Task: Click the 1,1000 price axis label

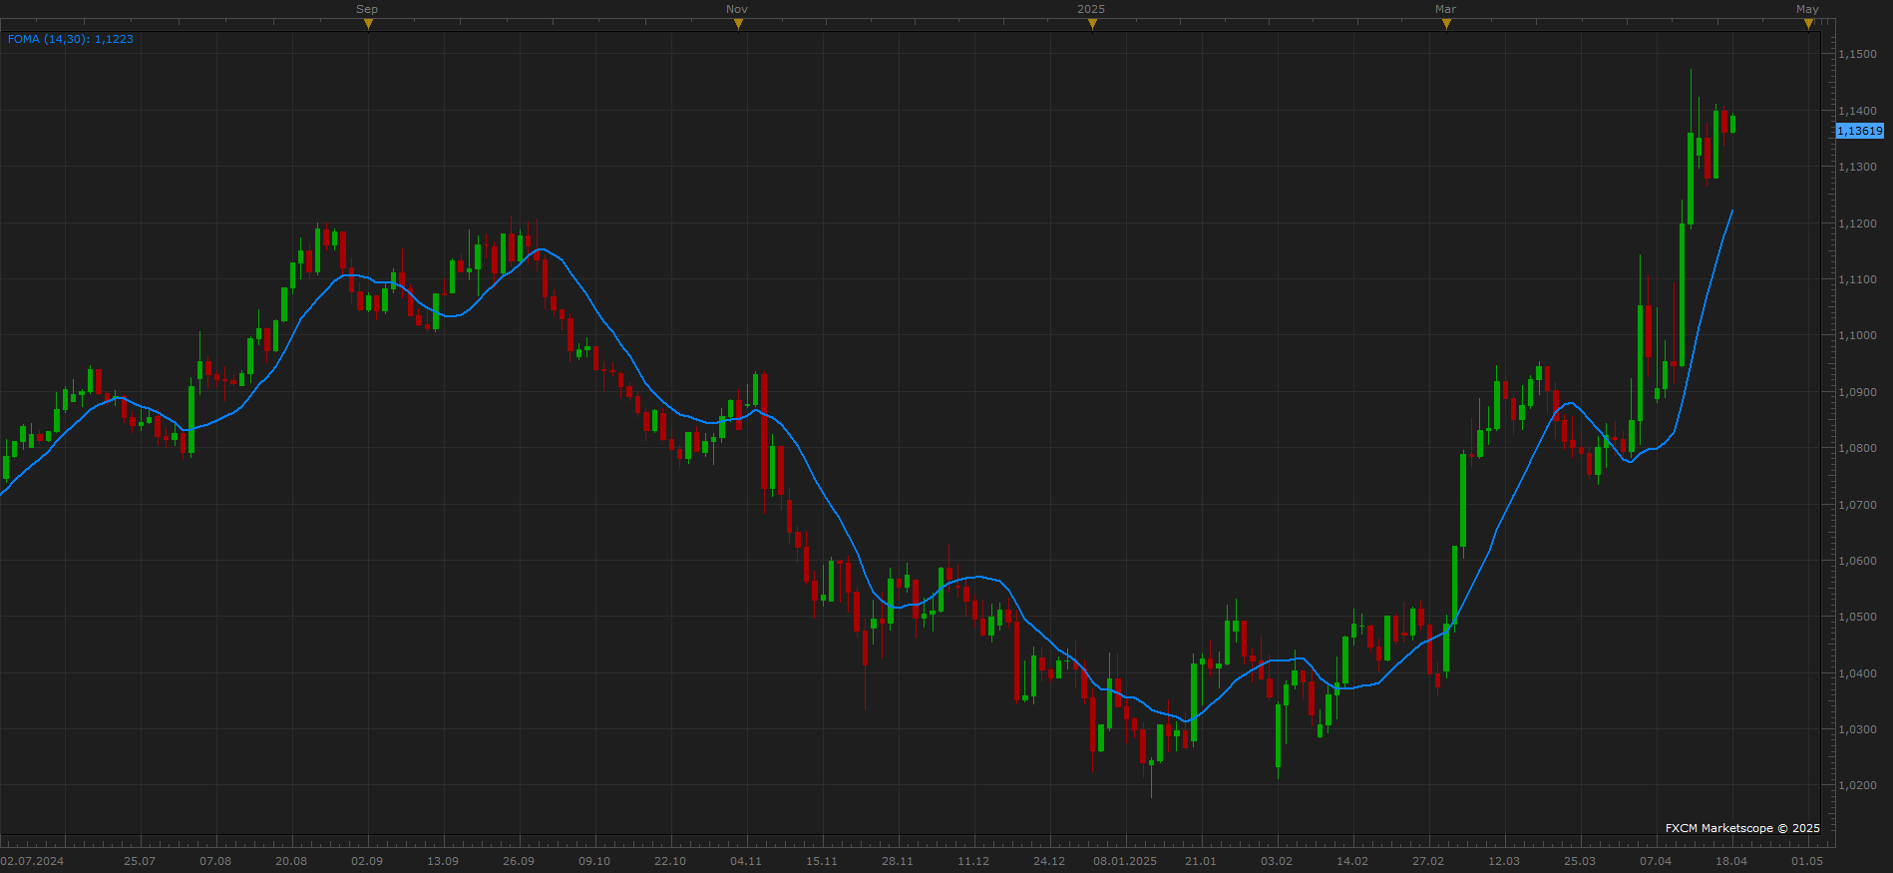Action: click(1858, 335)
